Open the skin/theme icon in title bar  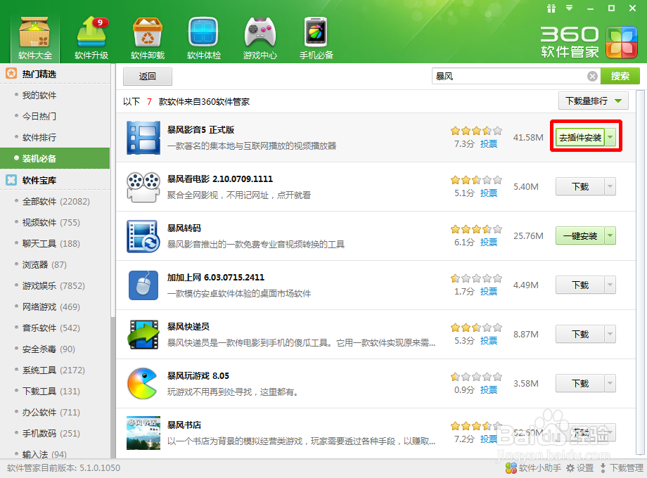(x=551, y=8)
